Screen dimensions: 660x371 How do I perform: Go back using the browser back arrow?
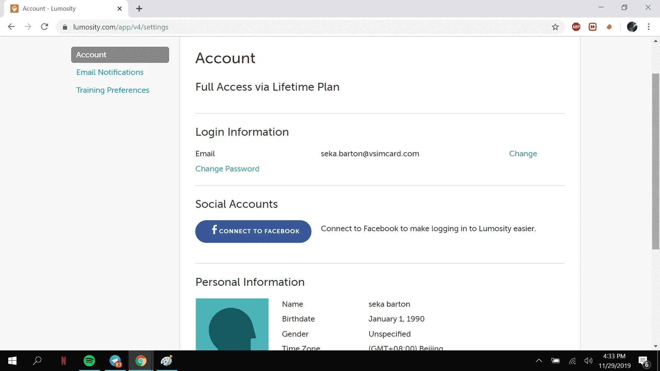(11, 27)
